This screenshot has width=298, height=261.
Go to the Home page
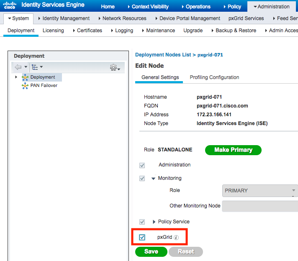[108, 7]
